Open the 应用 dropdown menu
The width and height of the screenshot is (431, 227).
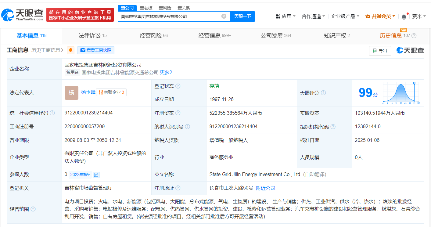coord(286,16)
